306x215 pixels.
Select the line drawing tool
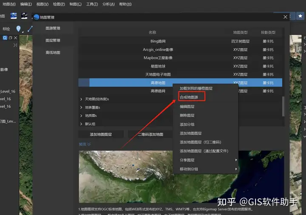tap(30, 29)
